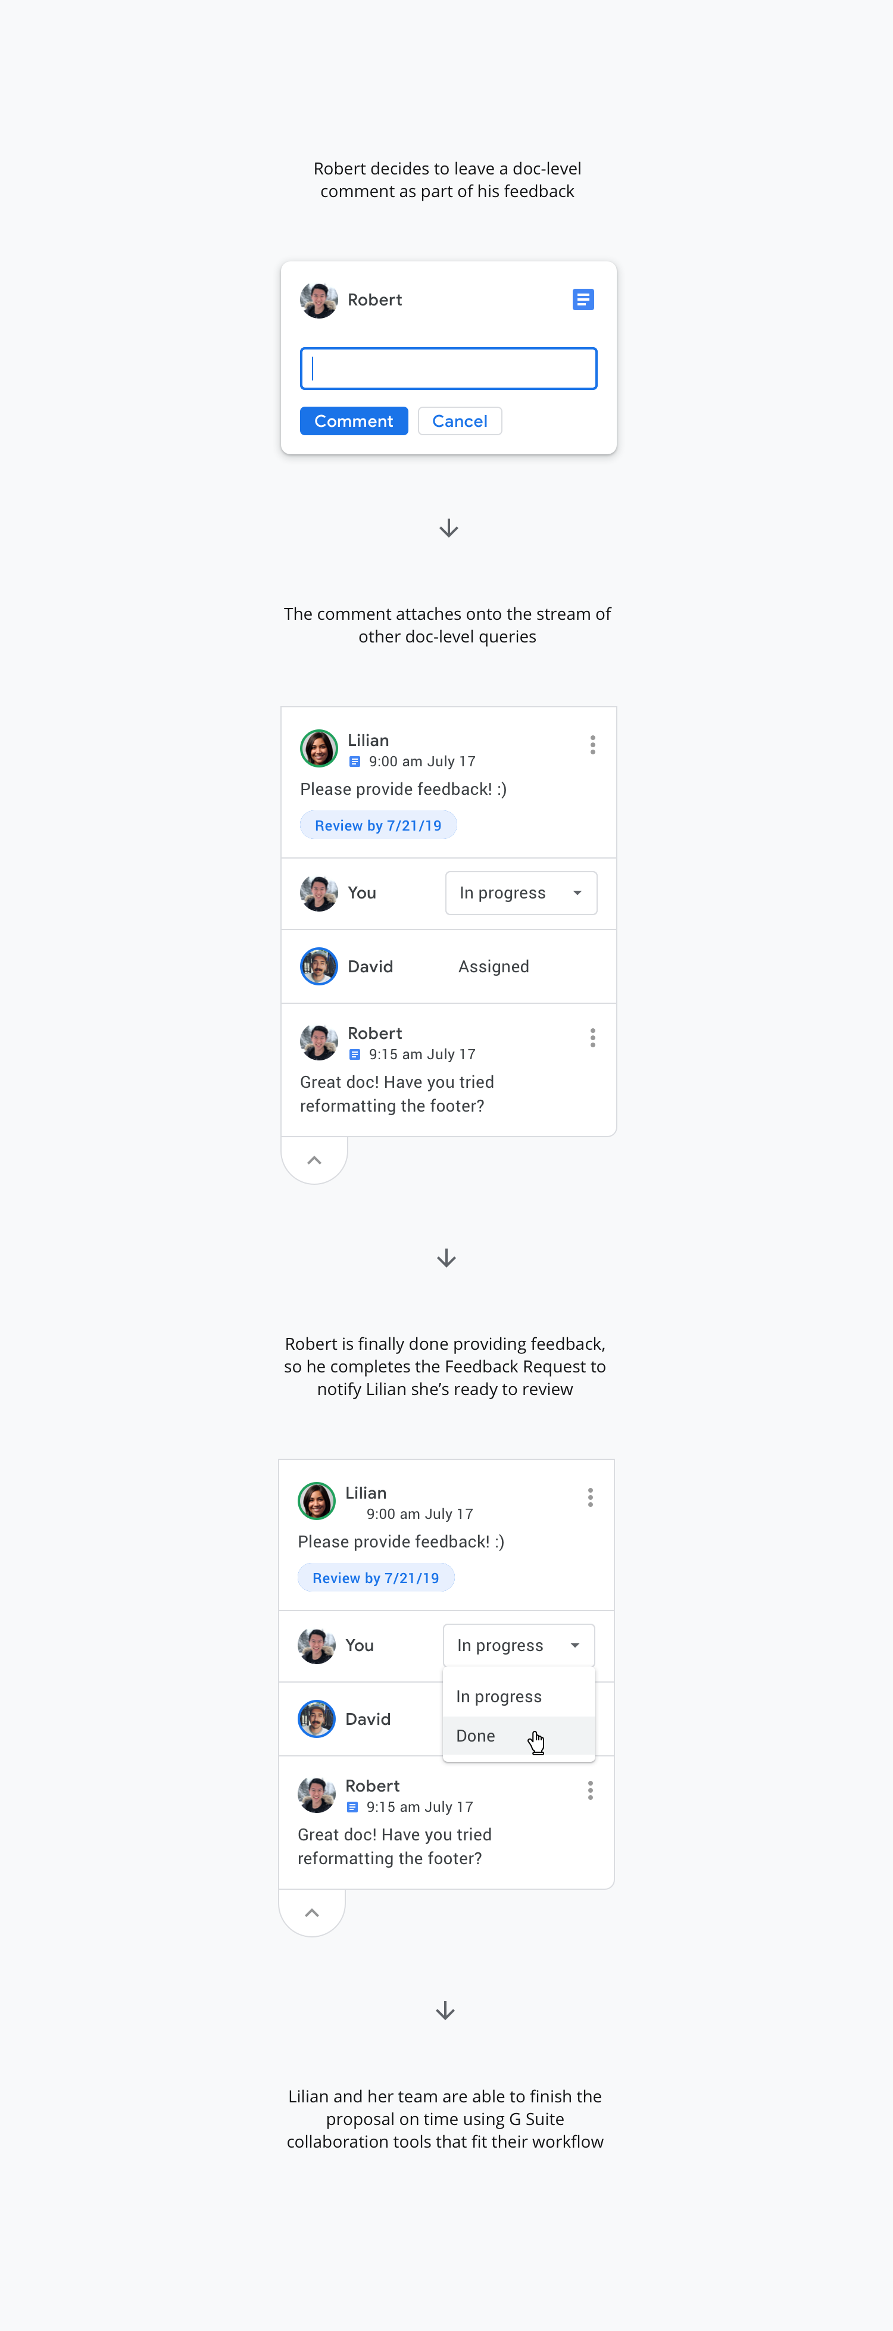Viewport: 893px width, 2331px height.
Task: Click the doc-level comment icon beside Robert
Action: point(583,299)
